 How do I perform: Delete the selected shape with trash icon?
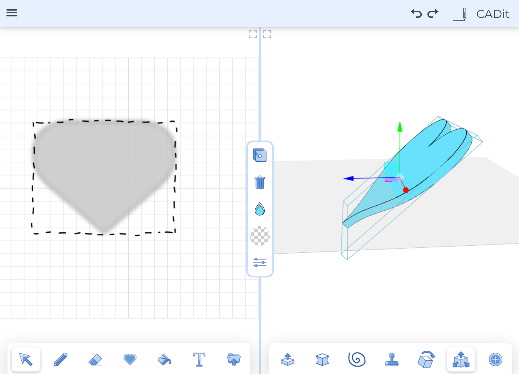tap(260, 182)
